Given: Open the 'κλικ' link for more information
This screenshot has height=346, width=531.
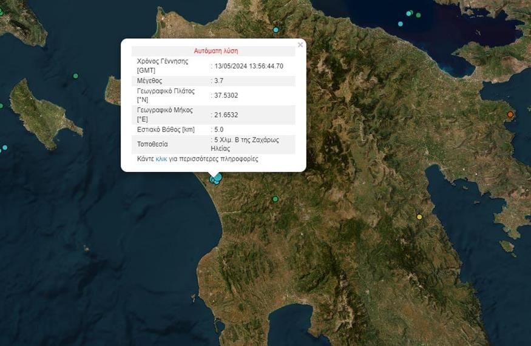Looking at the screenshot, I should coord(161,159).
